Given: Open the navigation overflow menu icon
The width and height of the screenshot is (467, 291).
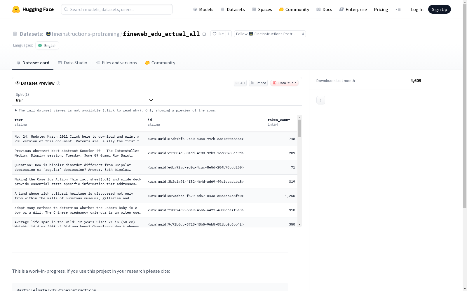Looking at the screenshot, I should pos(398,9).
